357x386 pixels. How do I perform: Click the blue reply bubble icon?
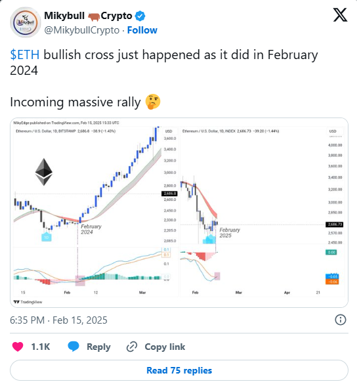[73, 347]
